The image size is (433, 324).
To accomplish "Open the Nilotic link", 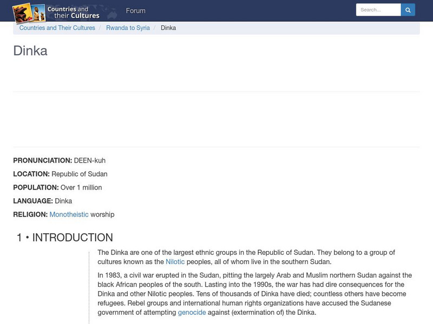I will pos(175,262).
